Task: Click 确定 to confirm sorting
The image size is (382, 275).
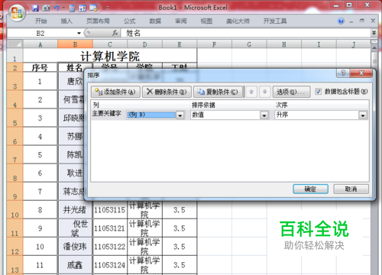Action: 310,189
